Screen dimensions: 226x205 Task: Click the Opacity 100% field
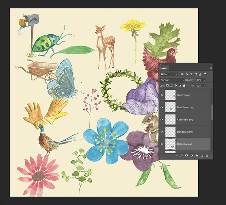coord(199,80)
